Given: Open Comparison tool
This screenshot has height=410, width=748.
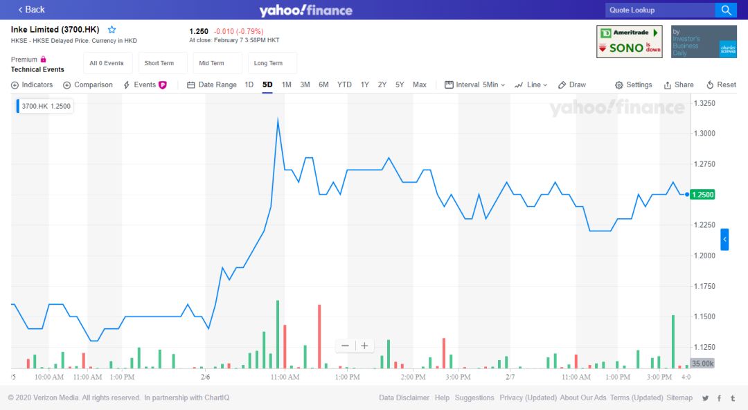Looking at the screenshot, I should (88, 85).
